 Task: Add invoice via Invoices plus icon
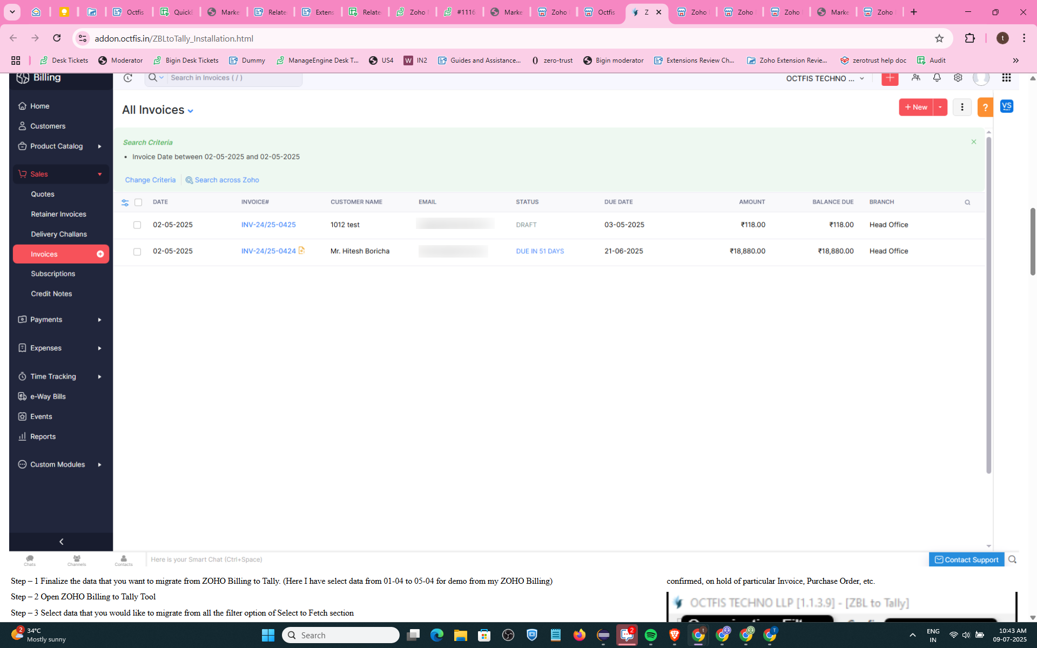point(100,254)
